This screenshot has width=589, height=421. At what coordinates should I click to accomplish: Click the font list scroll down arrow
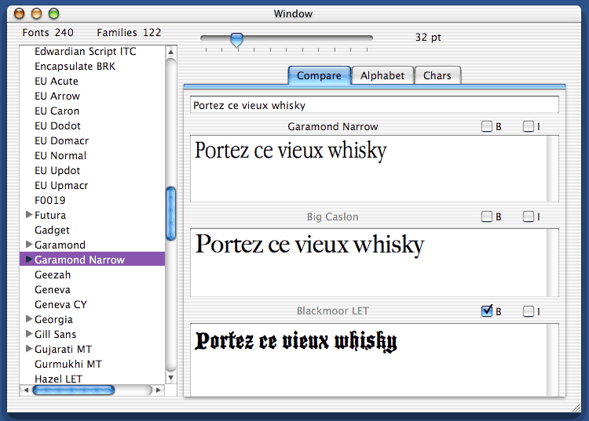[x=170, y=378]
